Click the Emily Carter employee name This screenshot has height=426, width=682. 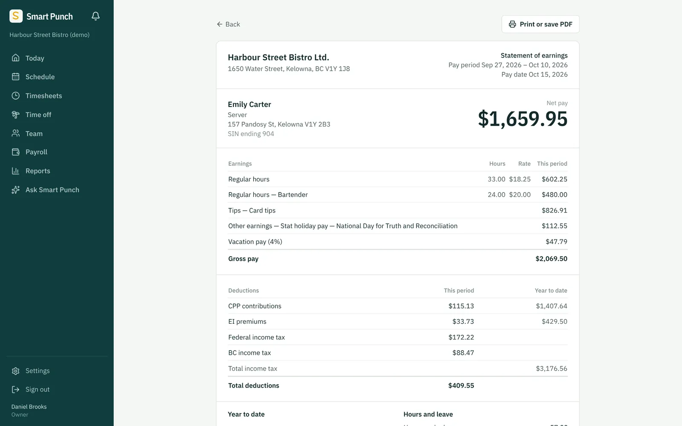(x=249, y=104)
